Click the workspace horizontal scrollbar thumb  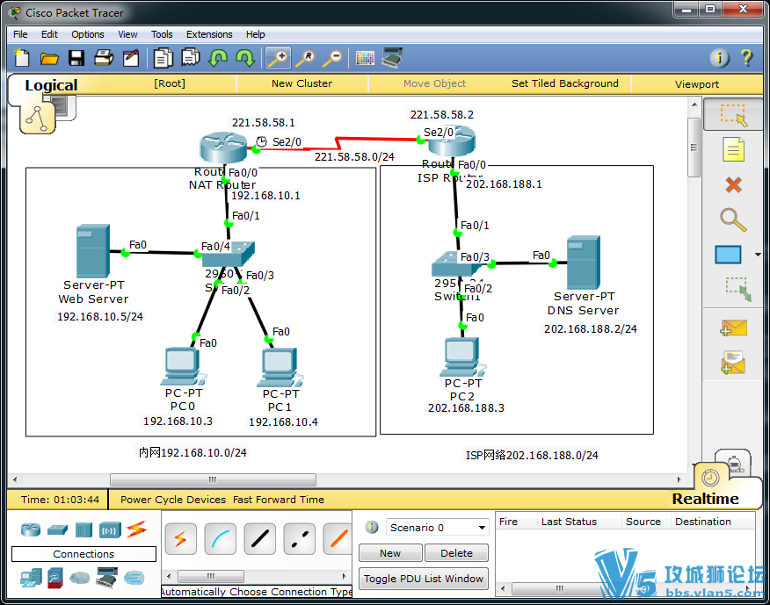[213, 479]
